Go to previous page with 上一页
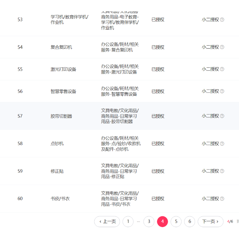 pyautogui.click(x=107, y=222)
